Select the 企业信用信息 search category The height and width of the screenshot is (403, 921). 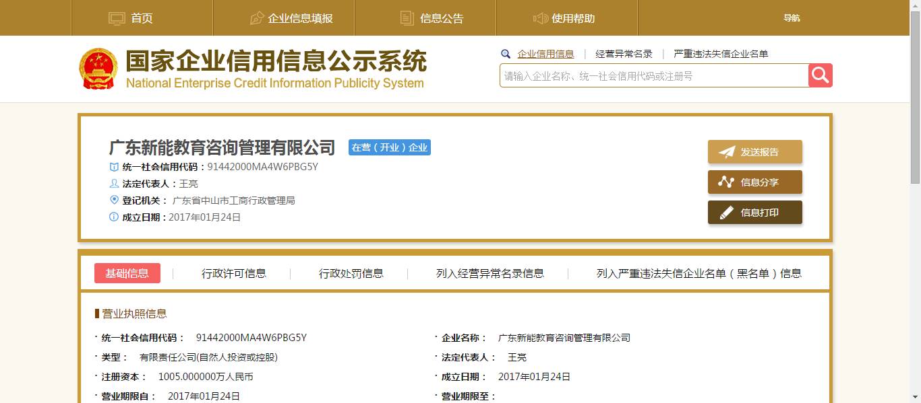545,54
